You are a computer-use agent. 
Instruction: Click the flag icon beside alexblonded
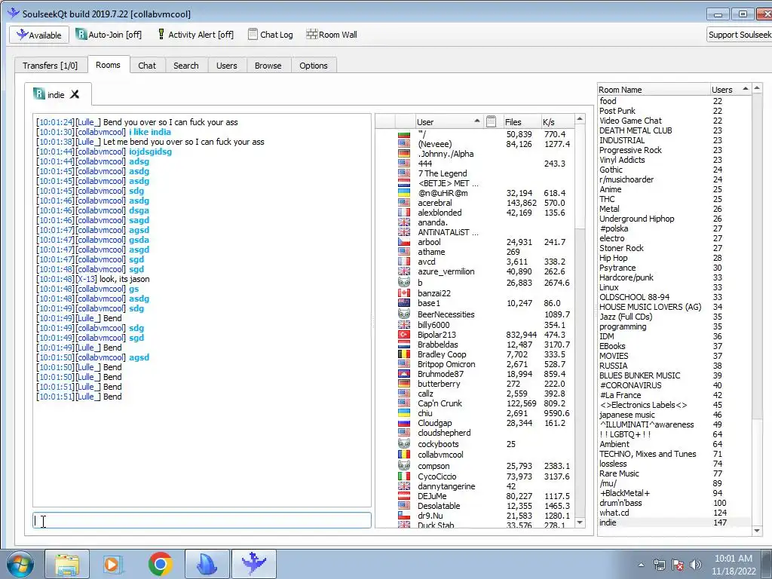[x=404, y=212]
